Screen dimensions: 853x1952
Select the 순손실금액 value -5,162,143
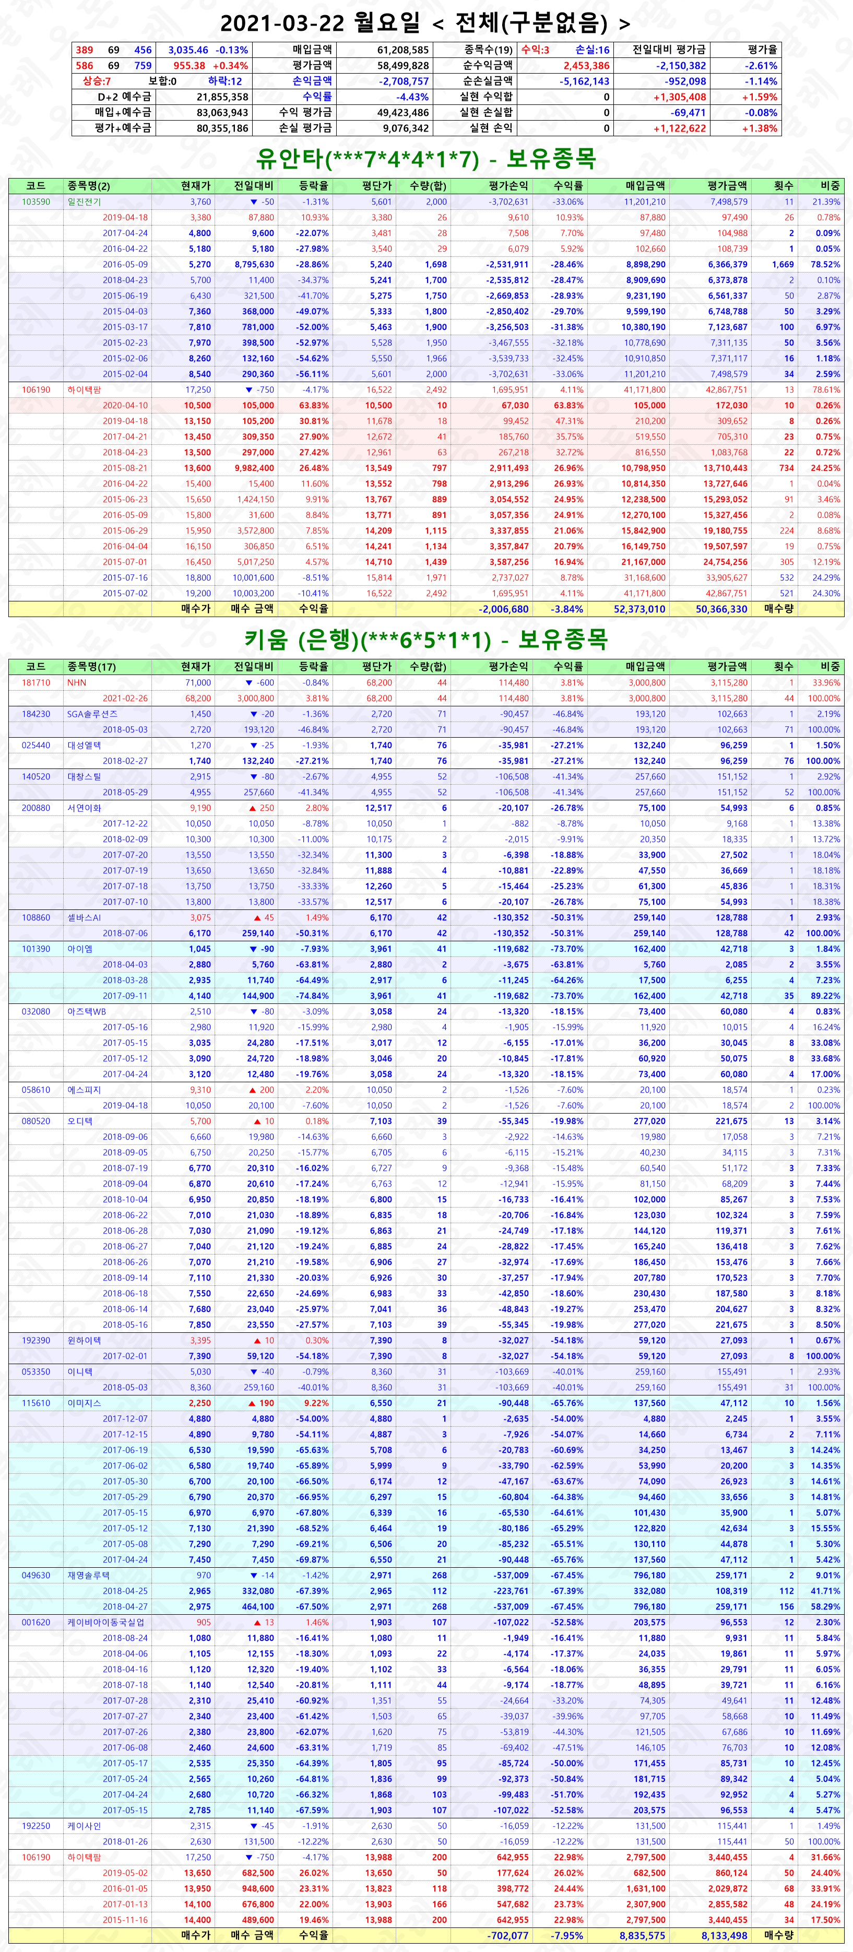[585, 81]
